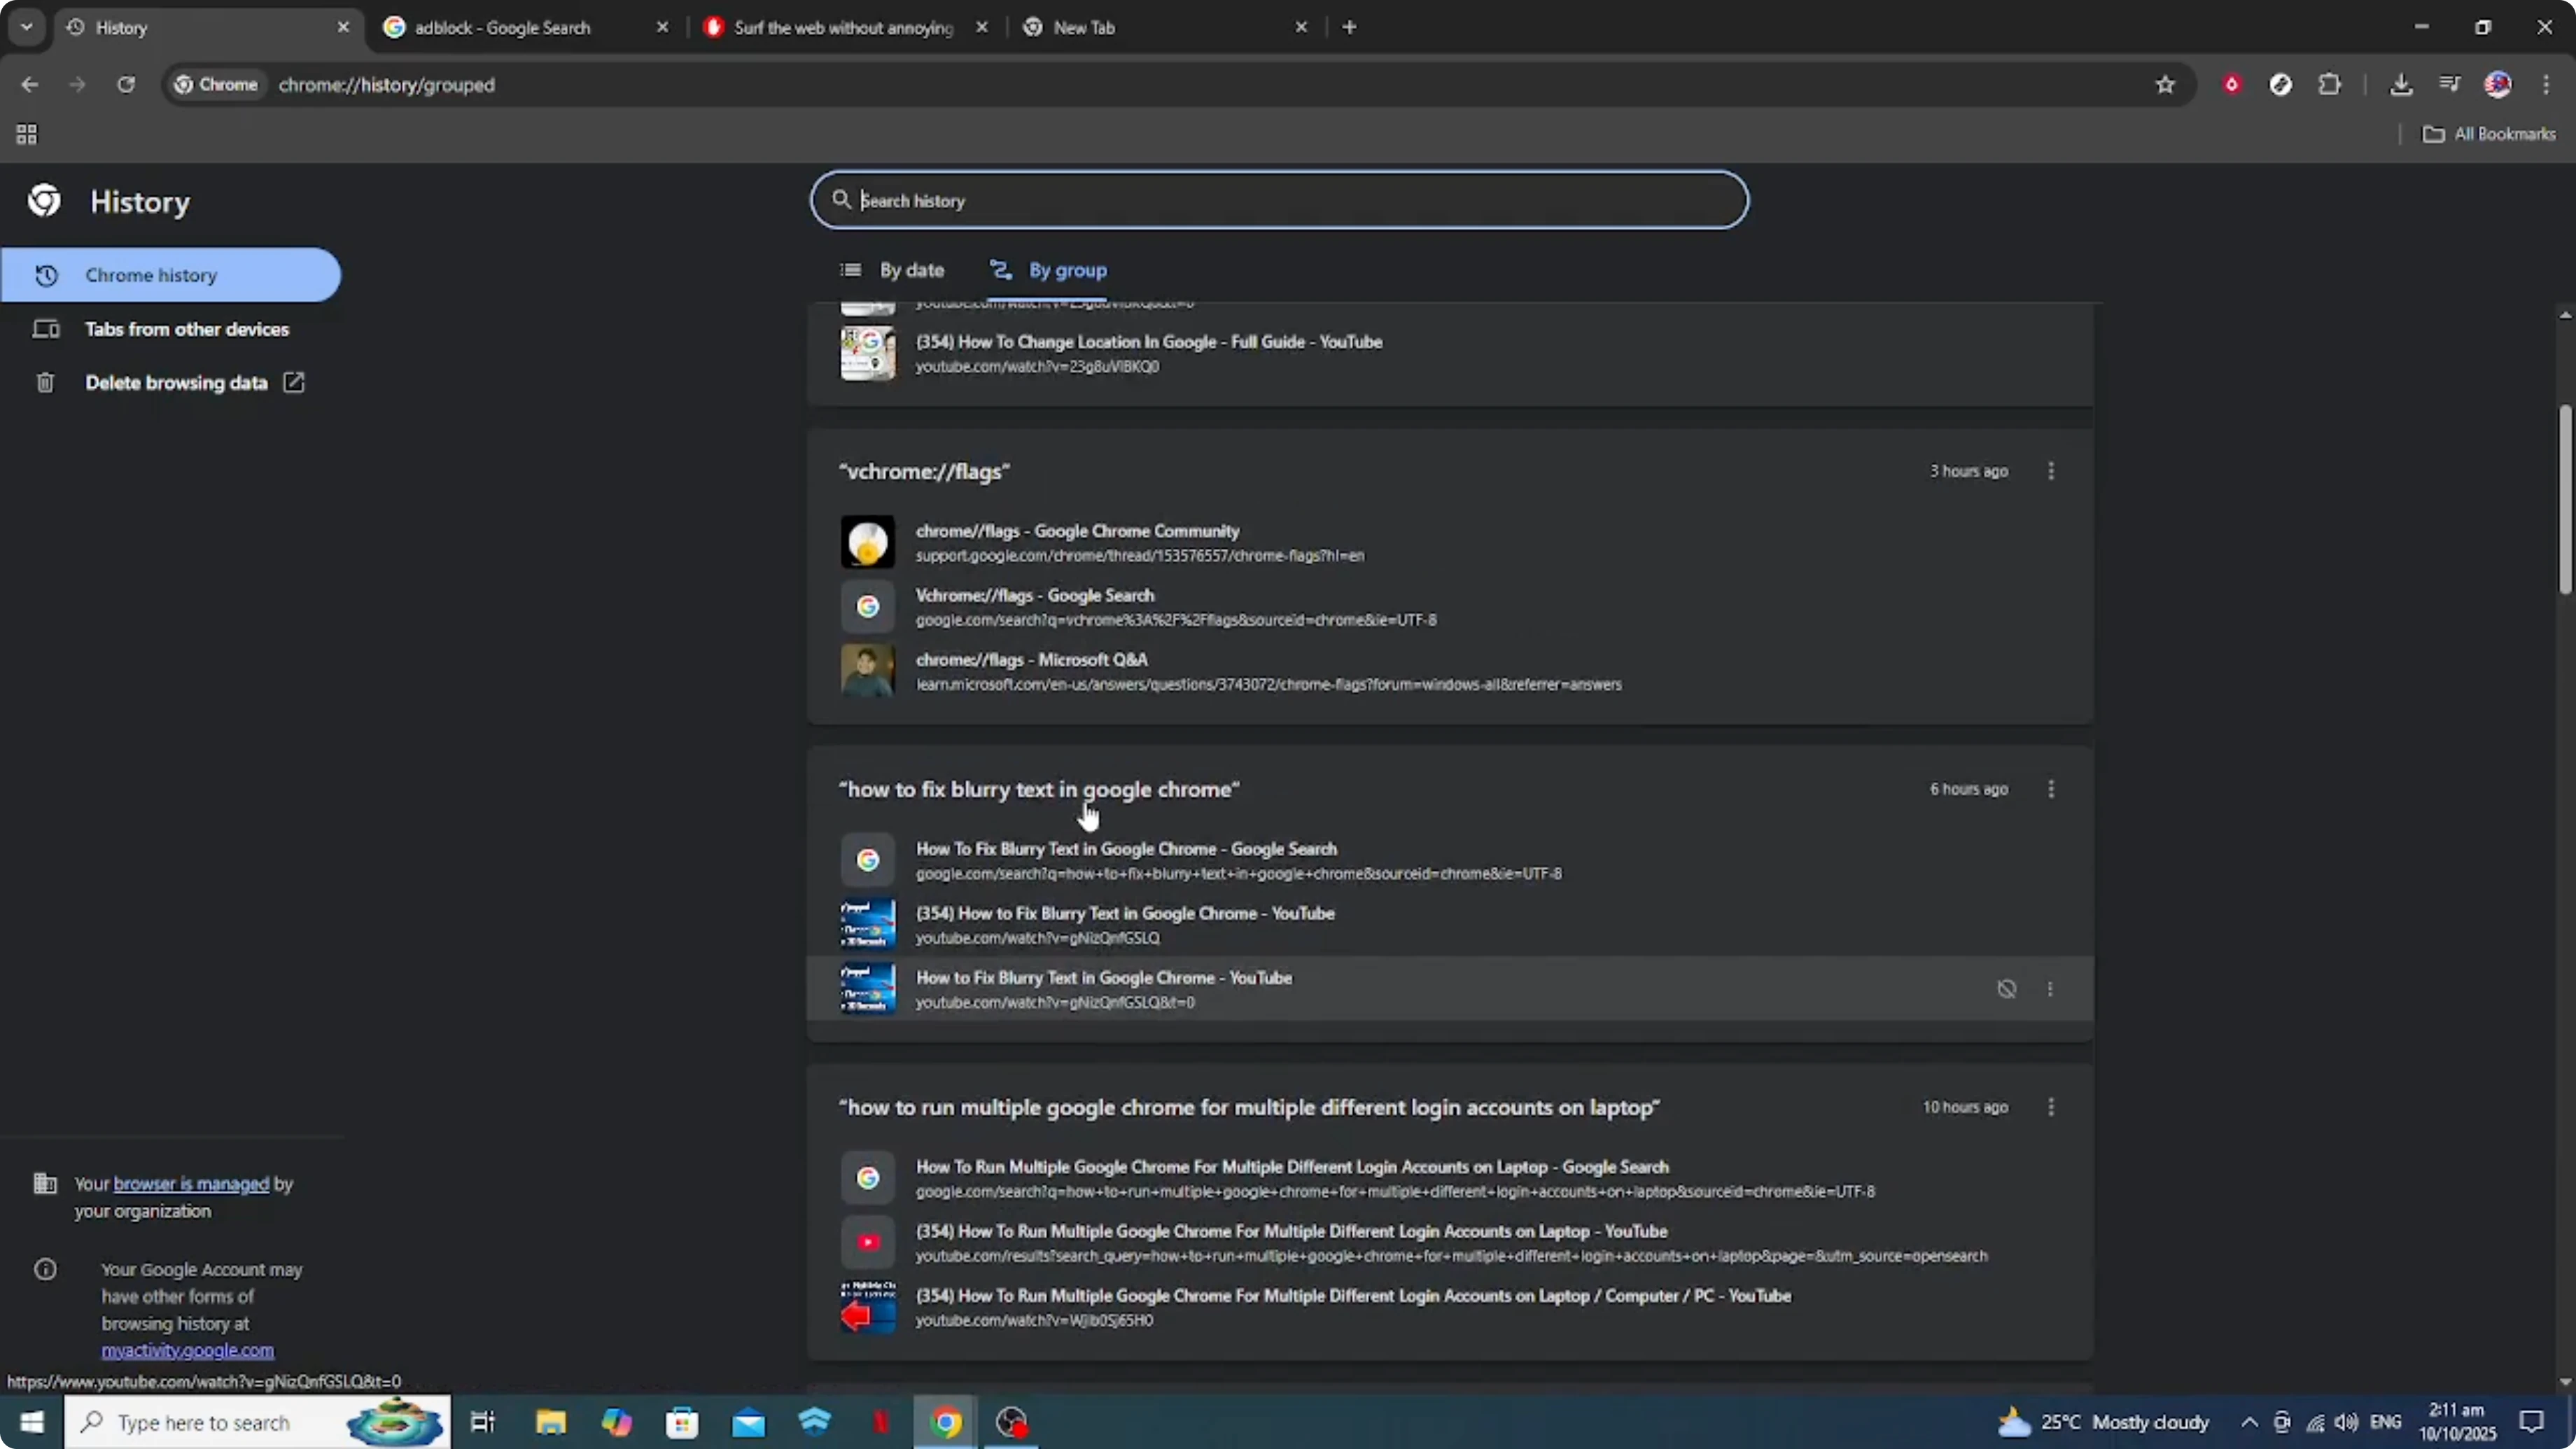Open the Extensions puzzle-piece icon
The width and height of the screenshot is (2576, 1449).
pyautogui.click(x=2331, y=84)
